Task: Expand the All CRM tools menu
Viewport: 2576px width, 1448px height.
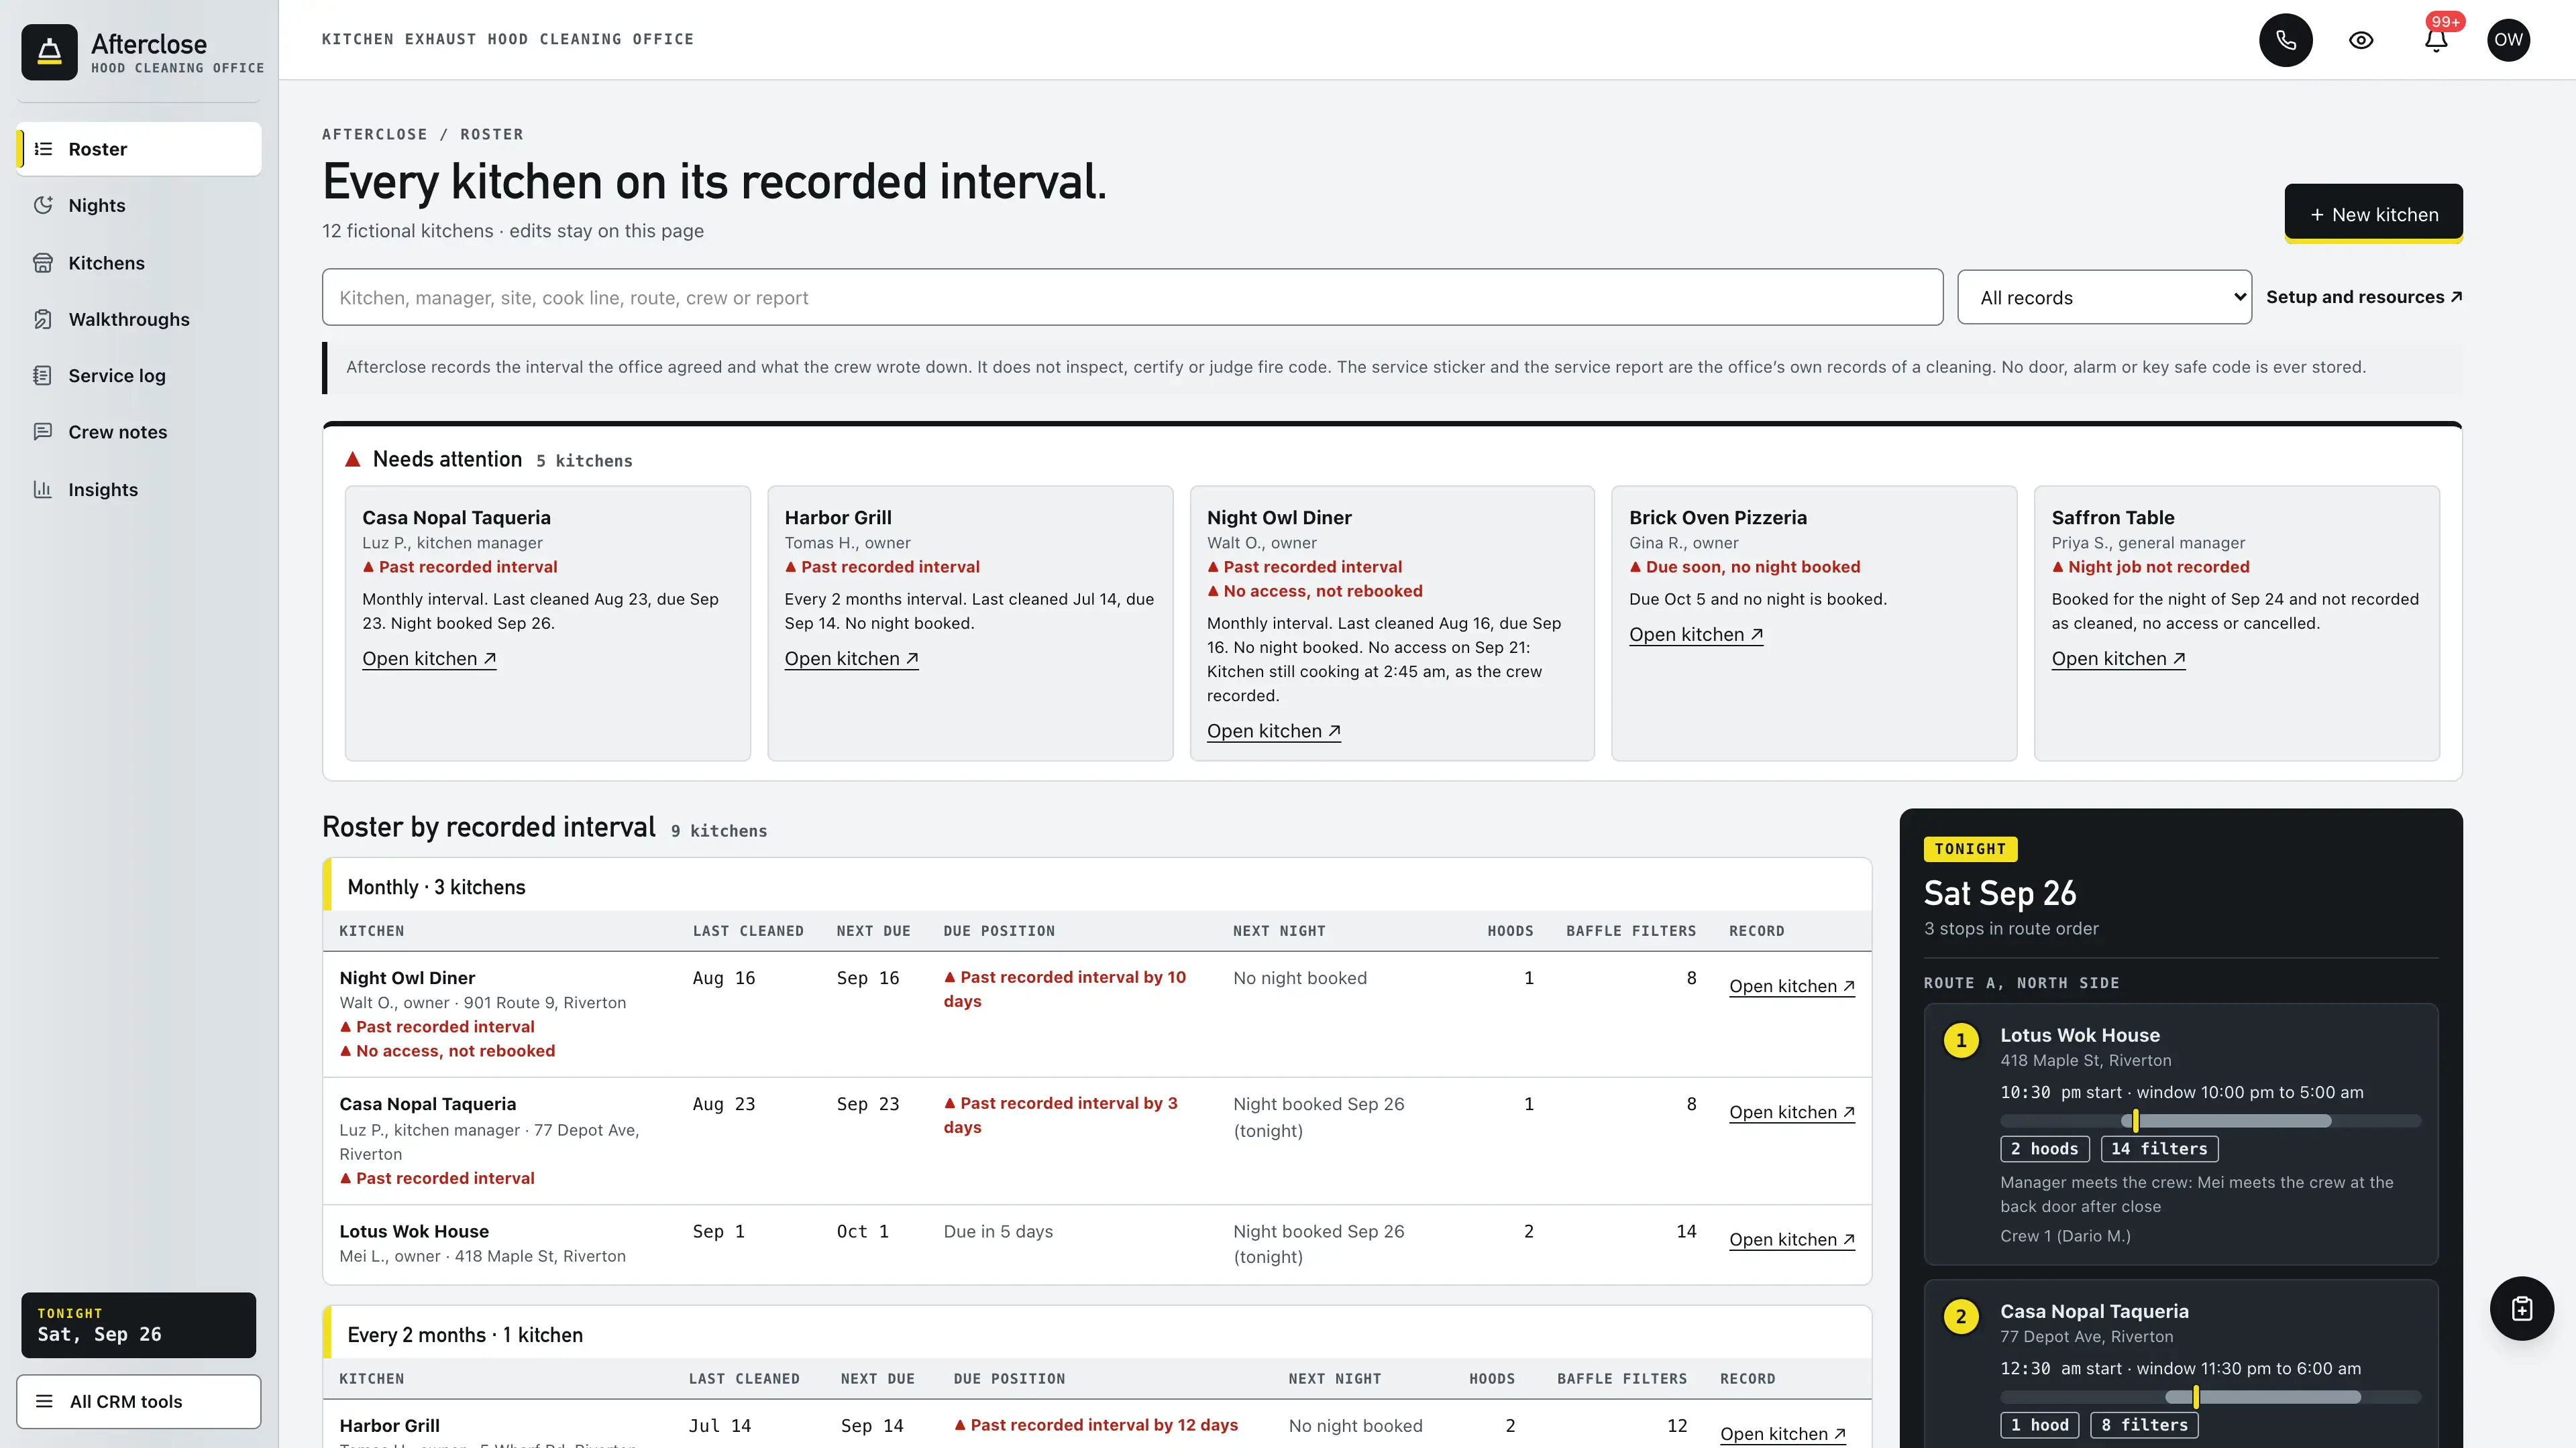Action: point(139,1401)
